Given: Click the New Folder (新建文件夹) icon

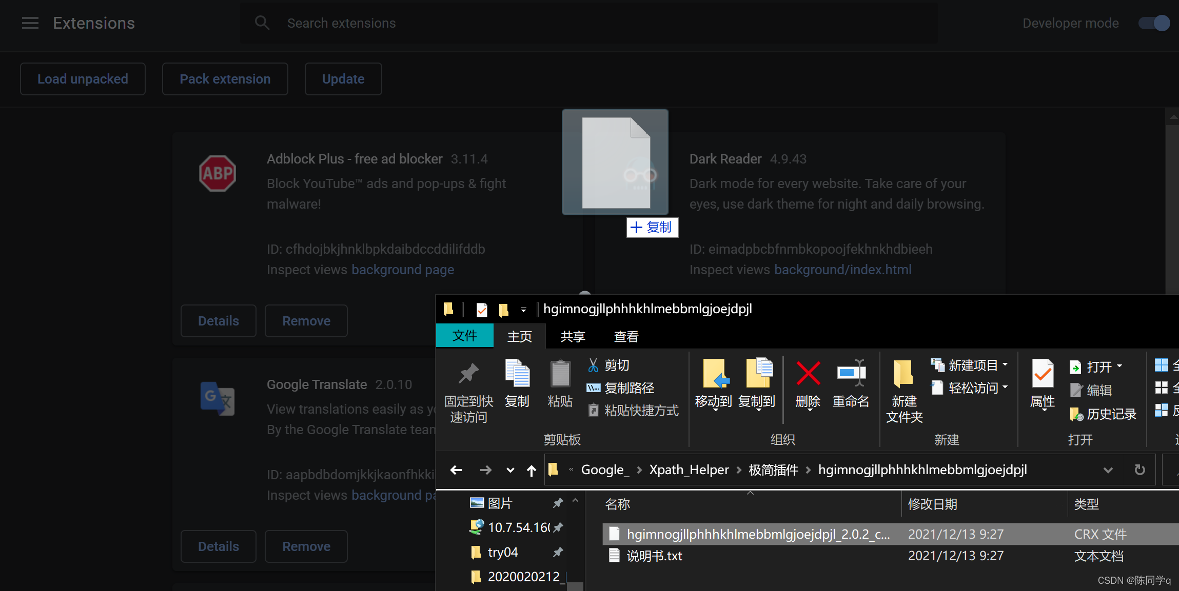Looking at the screenshot, I should tap(903, 374).
